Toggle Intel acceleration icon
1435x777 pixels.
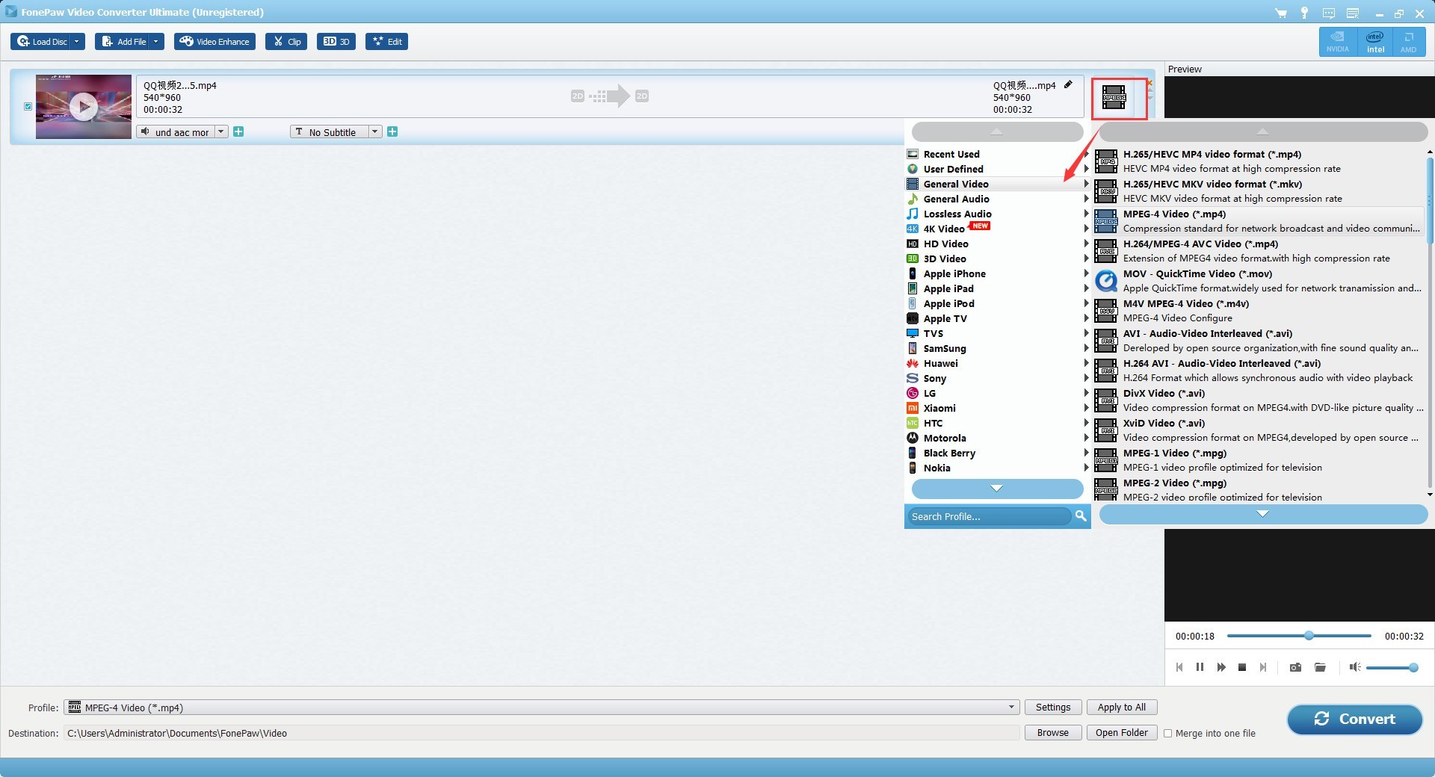tap(1375, 42)
